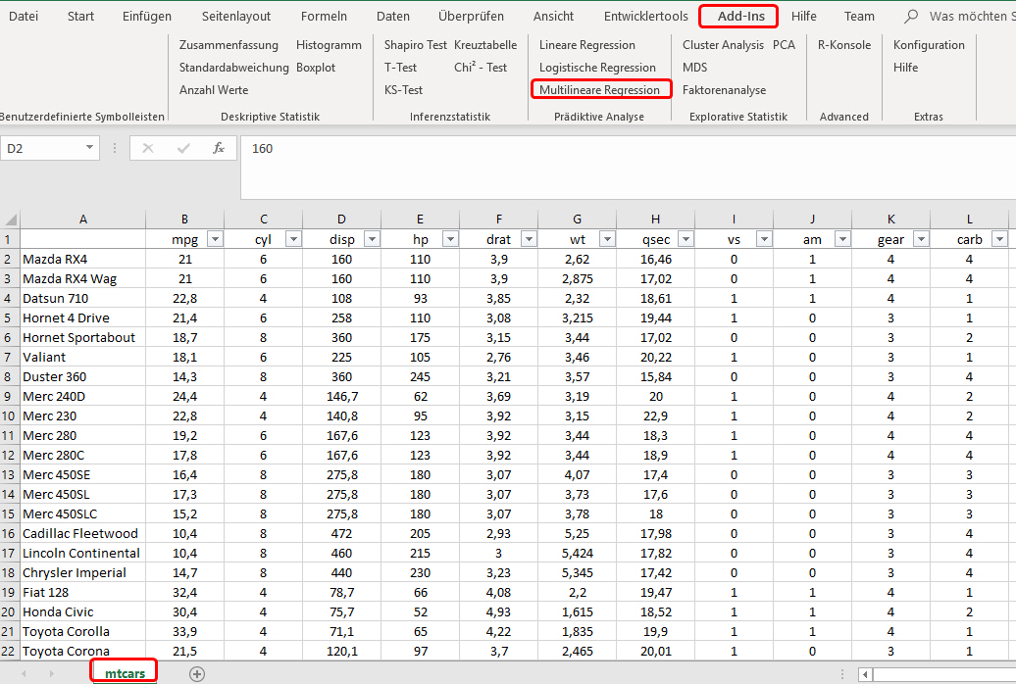1016x684 pixels.
Task: Expand the Name Box dropdown arrow
Action: pyautogui.click(x=90, y=148)
